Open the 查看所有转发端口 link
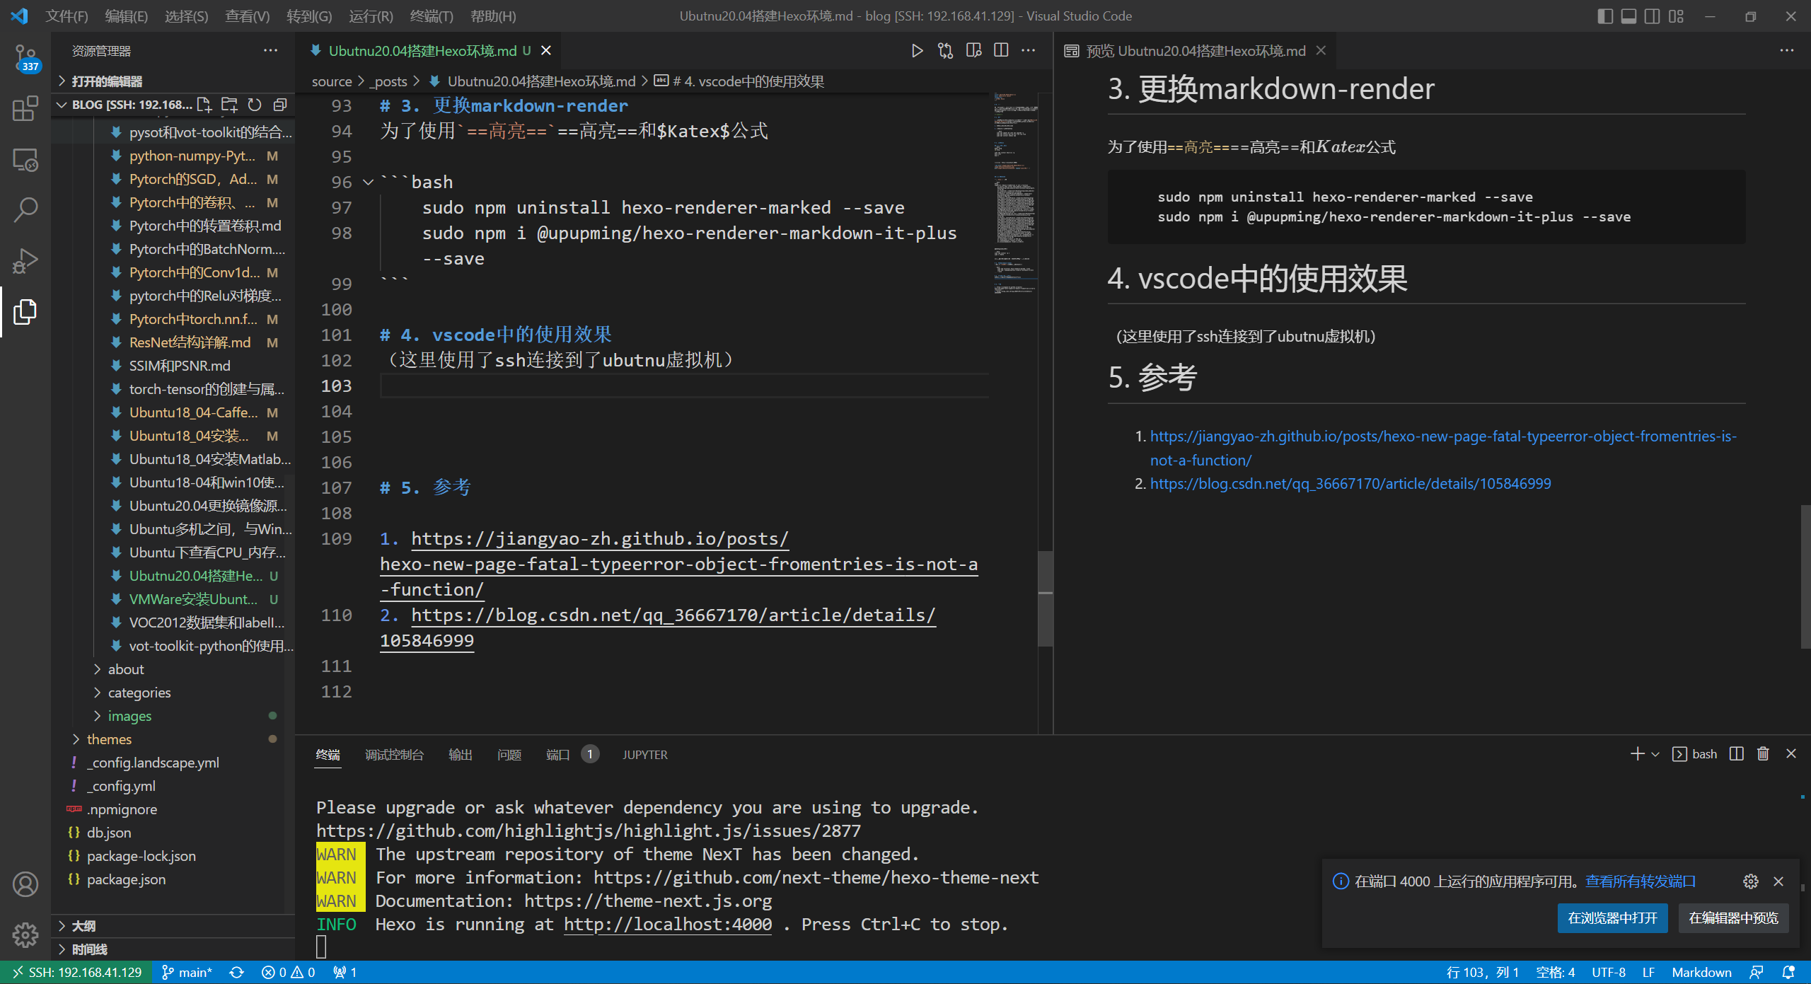The image size is (1811, 984). tap(1641, 881)
